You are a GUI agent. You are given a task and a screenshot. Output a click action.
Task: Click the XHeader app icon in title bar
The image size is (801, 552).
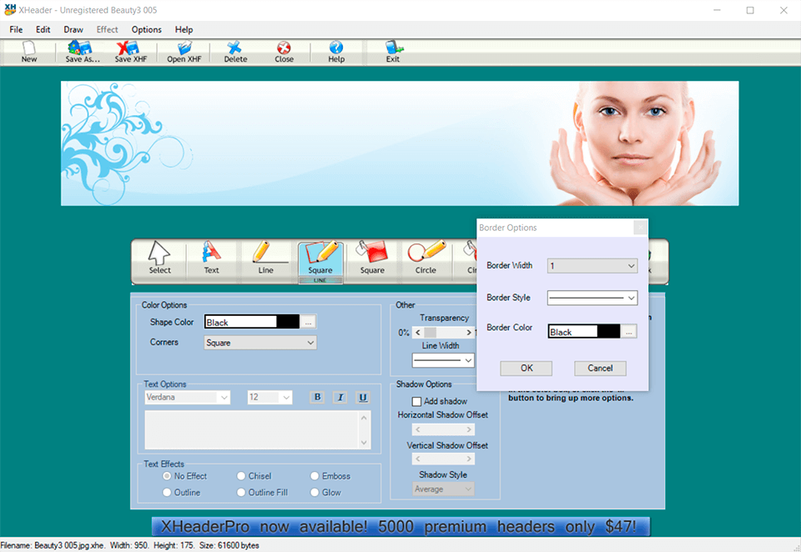pos(10,10)
